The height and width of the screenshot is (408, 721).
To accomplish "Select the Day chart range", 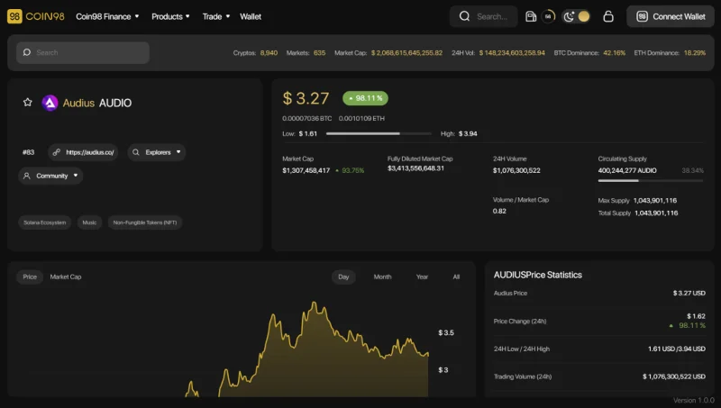I will (x=343, y=277).
